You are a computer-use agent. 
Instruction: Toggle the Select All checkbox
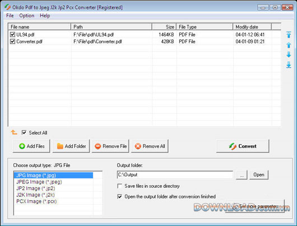point(24,132)
